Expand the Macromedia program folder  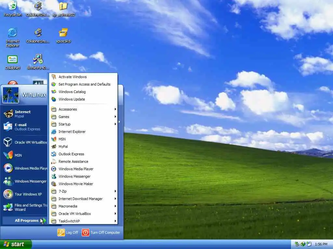[x=83, y=206]
